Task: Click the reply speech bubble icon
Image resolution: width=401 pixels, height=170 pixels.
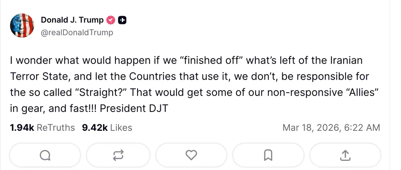Action: pyautogui.click(x=45, y=155)
